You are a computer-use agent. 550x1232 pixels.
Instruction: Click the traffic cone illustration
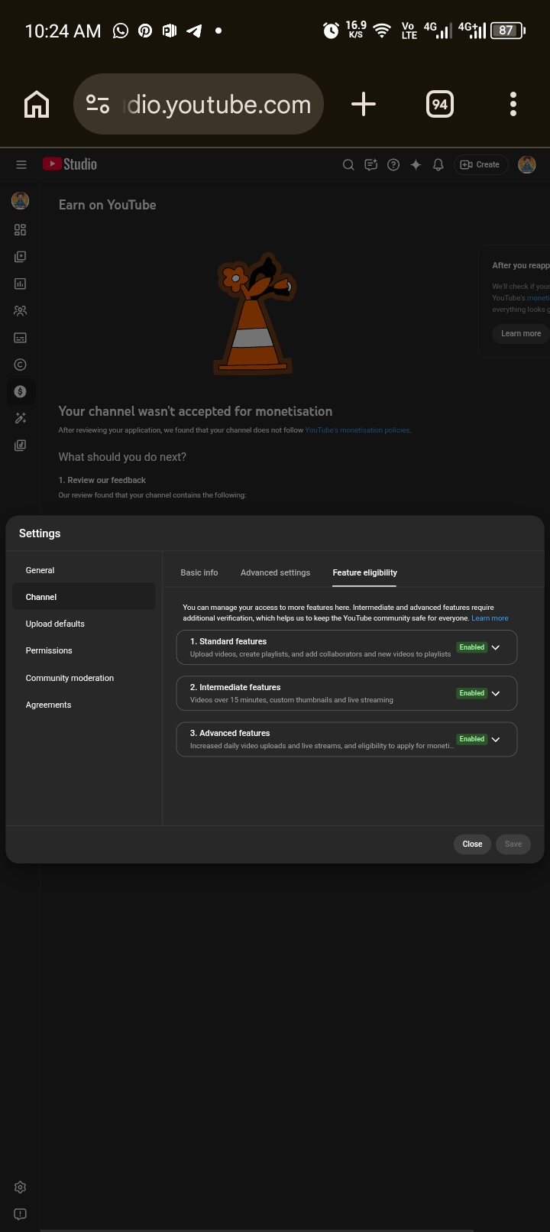coord(254,314)
